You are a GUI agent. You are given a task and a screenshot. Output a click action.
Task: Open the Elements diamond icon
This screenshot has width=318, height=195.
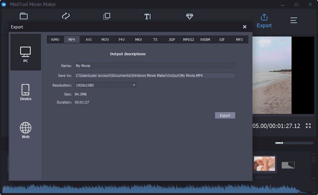click(x=189, y=16)
